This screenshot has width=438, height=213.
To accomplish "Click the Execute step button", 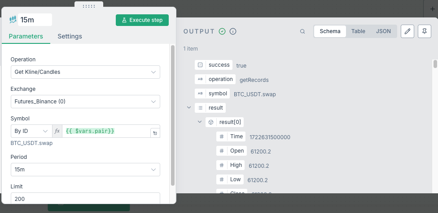I will point(142,20).
